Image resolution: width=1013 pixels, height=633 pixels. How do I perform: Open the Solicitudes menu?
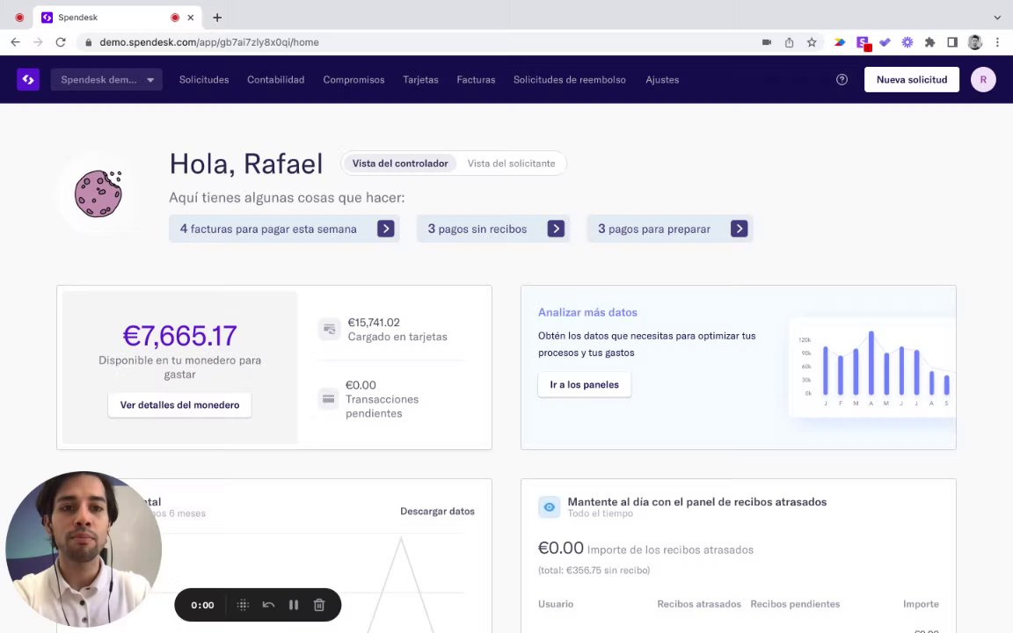coord(203,79)
